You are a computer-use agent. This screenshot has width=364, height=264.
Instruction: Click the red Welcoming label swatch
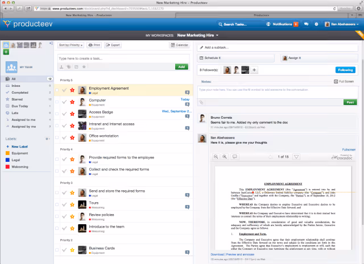tap(7, 167)
